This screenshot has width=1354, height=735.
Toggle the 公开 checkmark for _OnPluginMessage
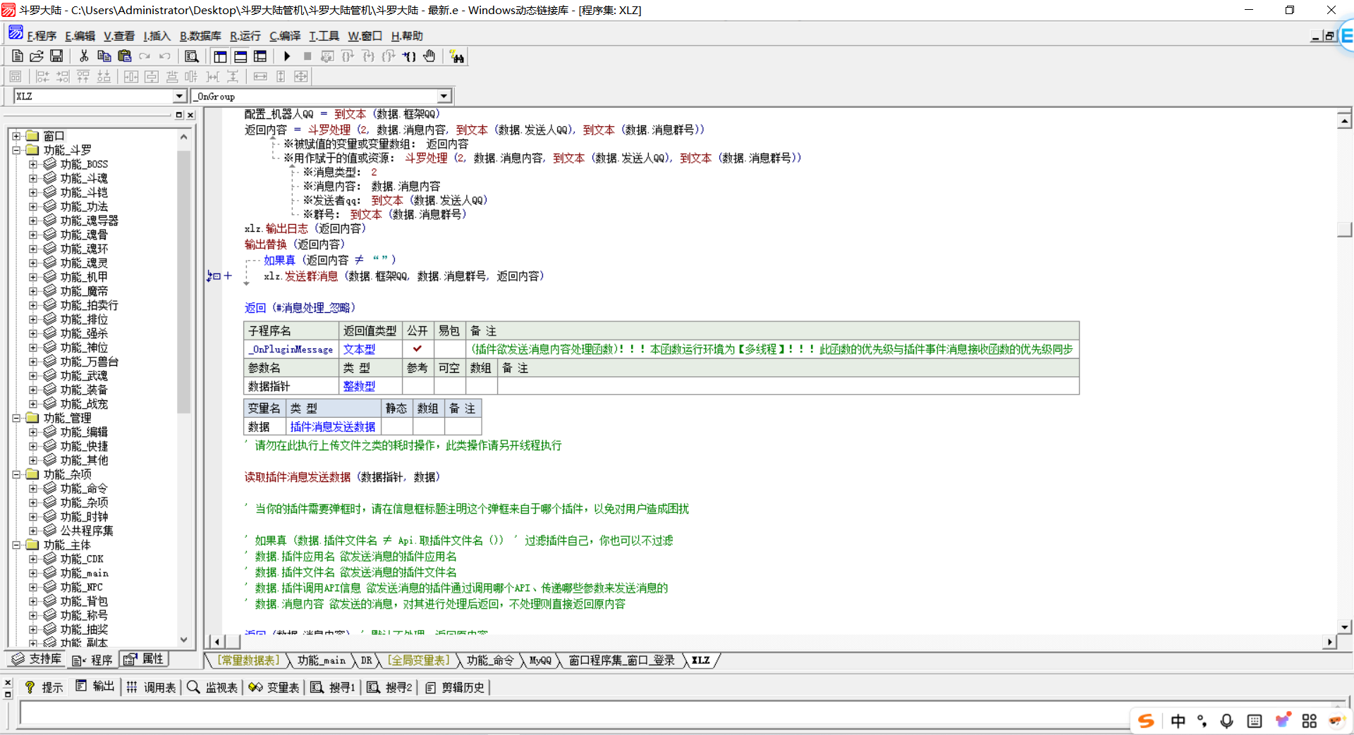(x=417, y=349)
